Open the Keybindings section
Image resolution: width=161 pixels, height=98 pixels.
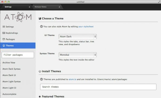coord(18,33)
